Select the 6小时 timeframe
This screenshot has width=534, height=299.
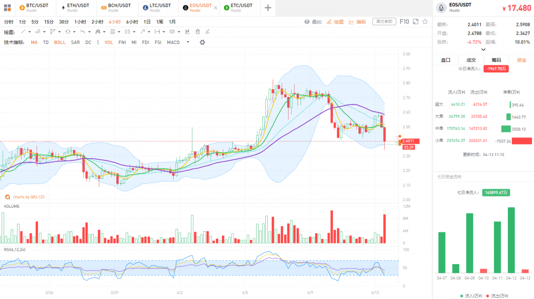(x=132, y=22)
